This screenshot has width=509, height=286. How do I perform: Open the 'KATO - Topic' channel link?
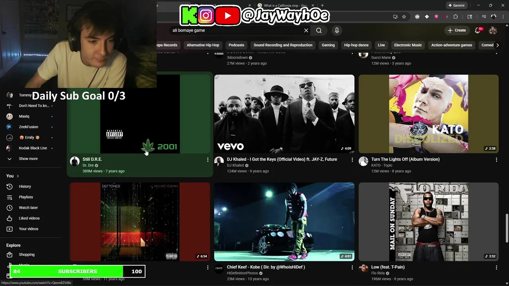coord(382,165)
